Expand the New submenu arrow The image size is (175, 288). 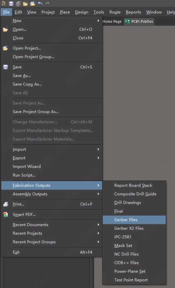(98, 21)
